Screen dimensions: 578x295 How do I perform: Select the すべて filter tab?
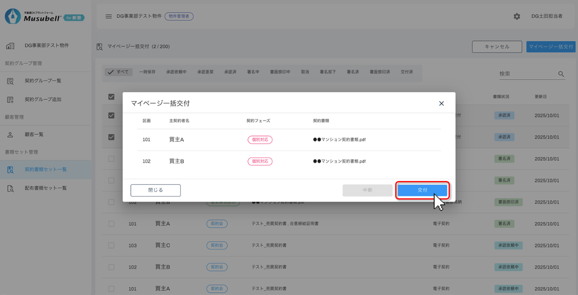point(119,72)
